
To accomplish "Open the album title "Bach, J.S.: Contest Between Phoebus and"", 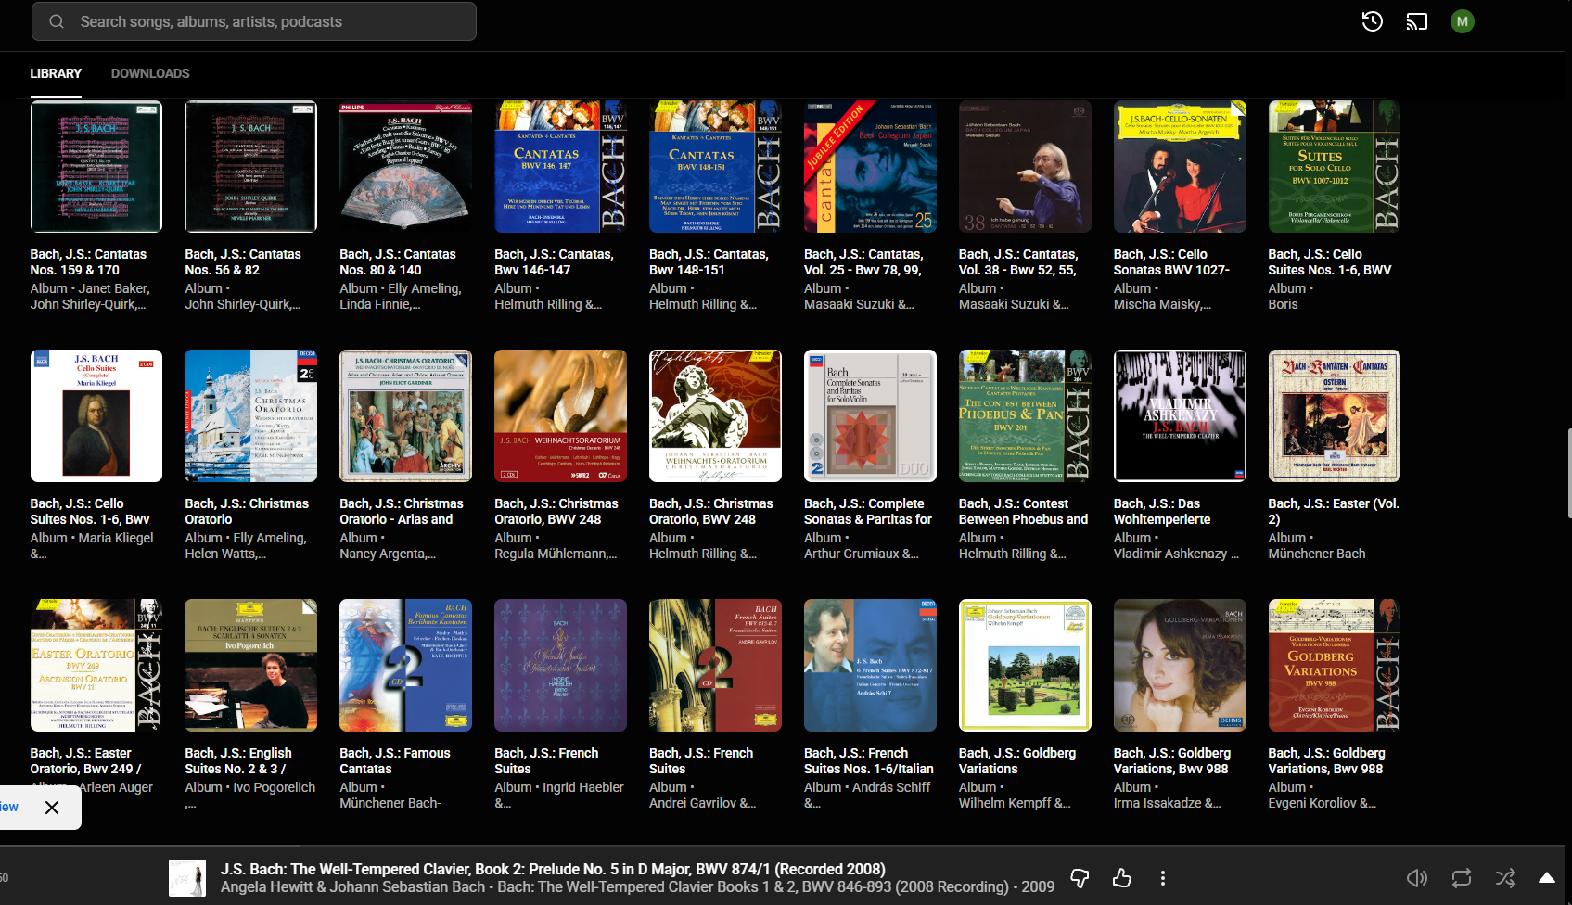I will click(1023, 511).
